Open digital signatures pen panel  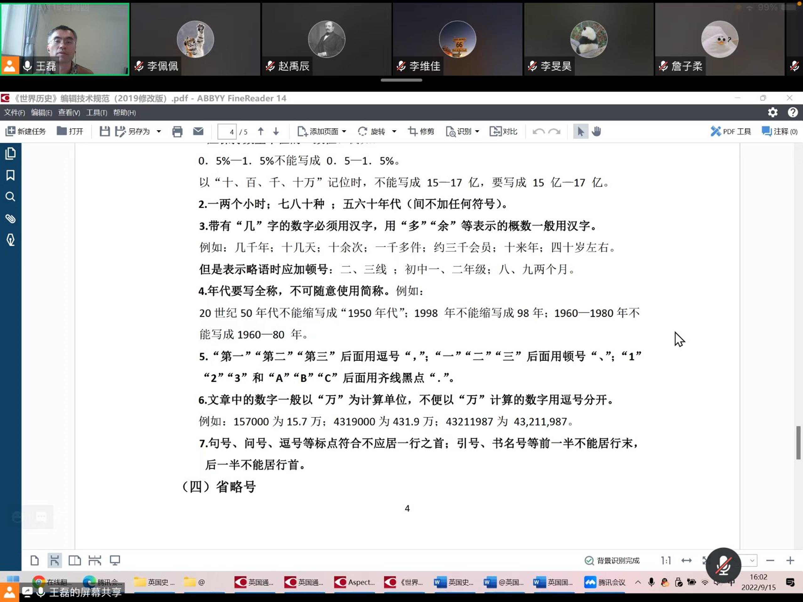pyautogui.click(x=11, y=240)
